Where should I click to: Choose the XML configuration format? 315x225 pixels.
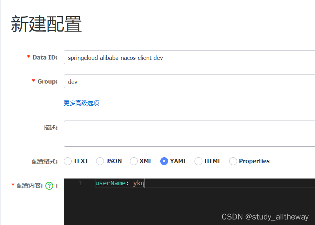tap(133, 161)
